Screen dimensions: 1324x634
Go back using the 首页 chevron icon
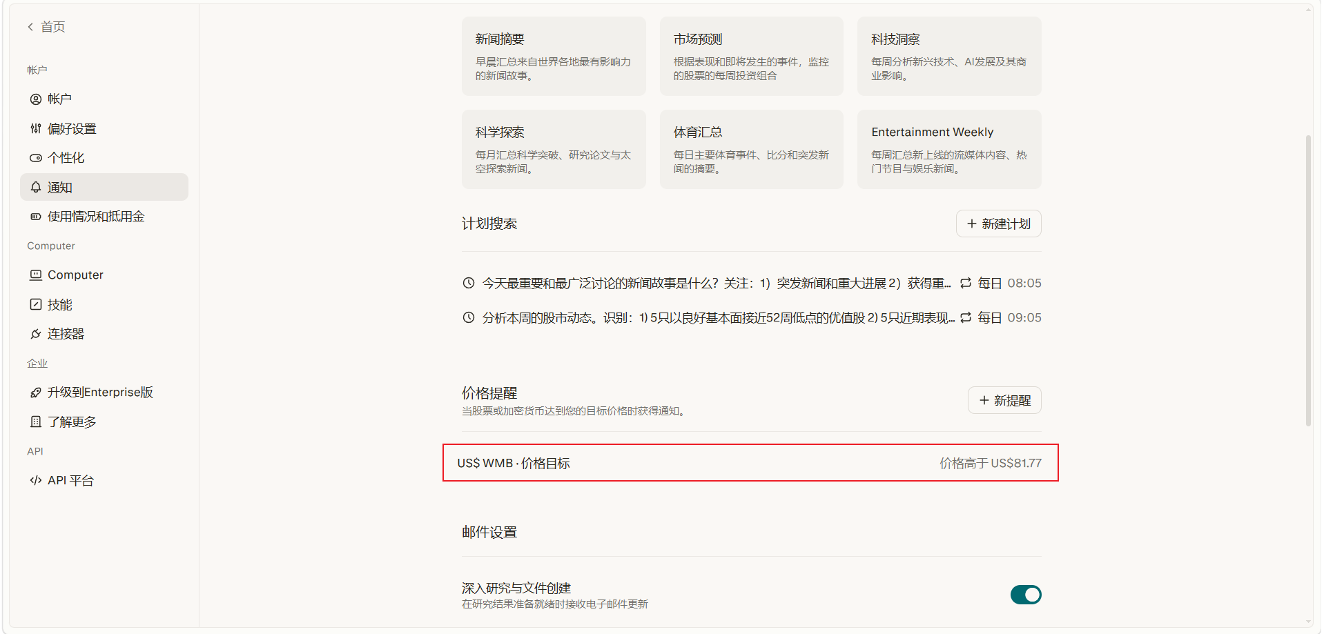click(x=30, y=27)
